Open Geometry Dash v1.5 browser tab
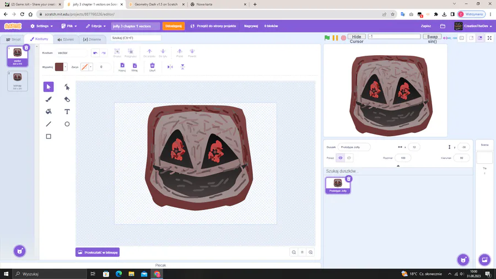This screenshot has width=496, height=279. pos(155,4)
